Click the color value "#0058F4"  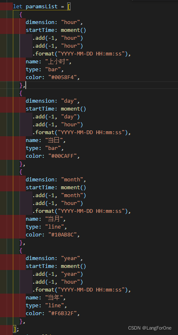point(62,77)
